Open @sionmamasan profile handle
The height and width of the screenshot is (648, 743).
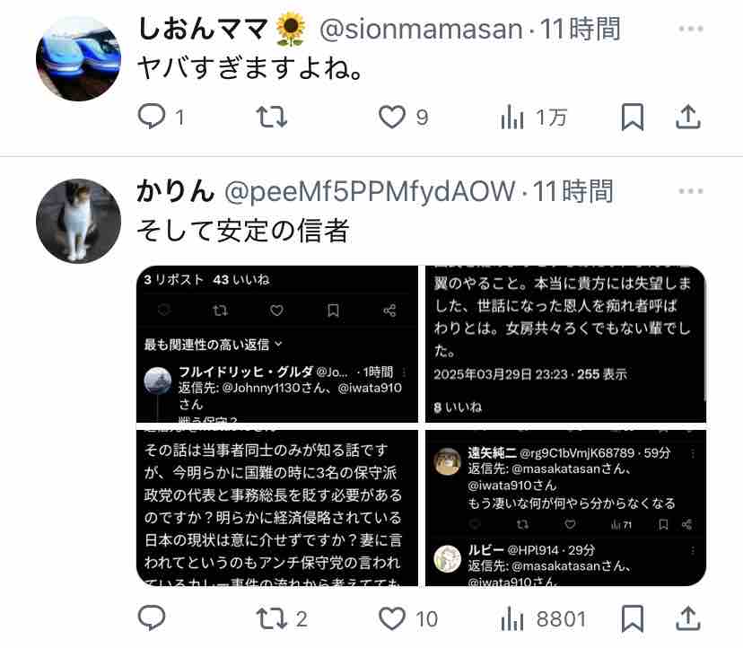(421, 30)
